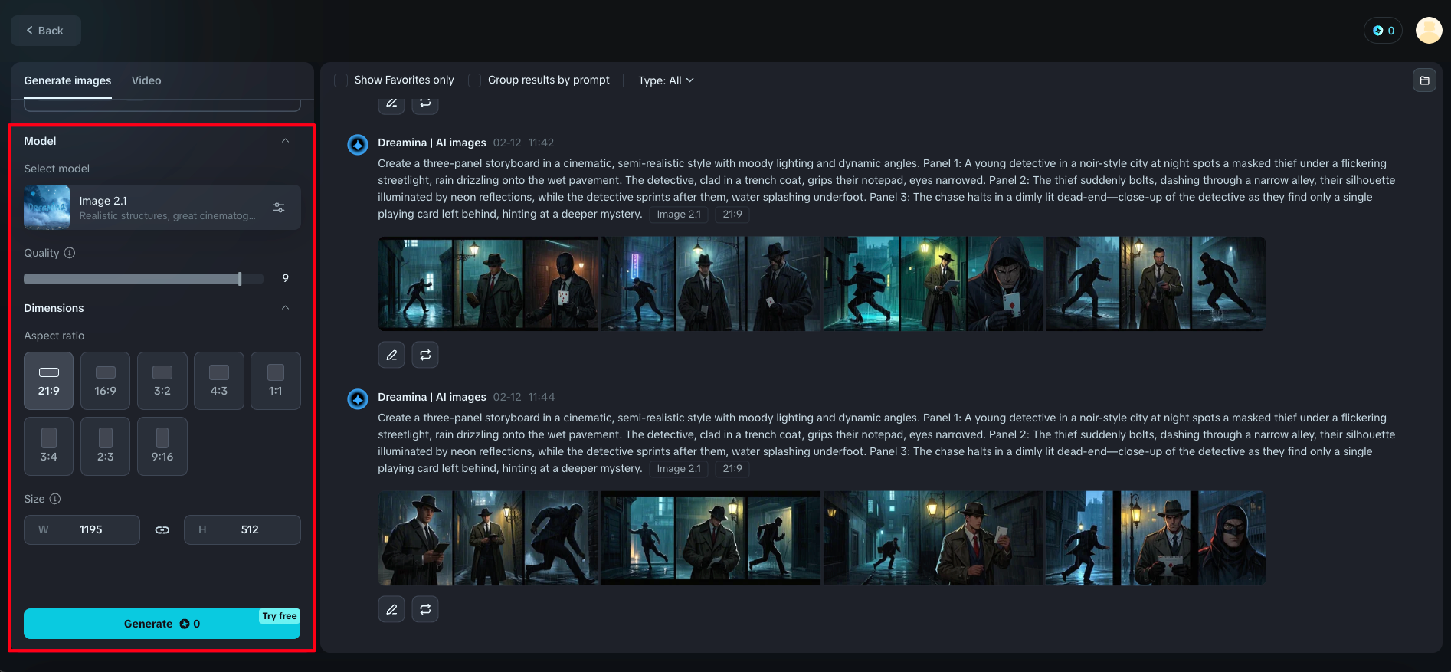1451x672 pixels.
Task: Click the width input field
Action: click(82, 529)
